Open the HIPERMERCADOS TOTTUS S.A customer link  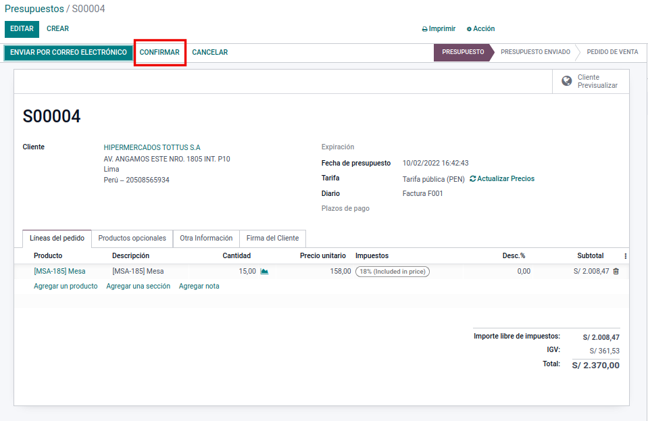pos(152,147)
